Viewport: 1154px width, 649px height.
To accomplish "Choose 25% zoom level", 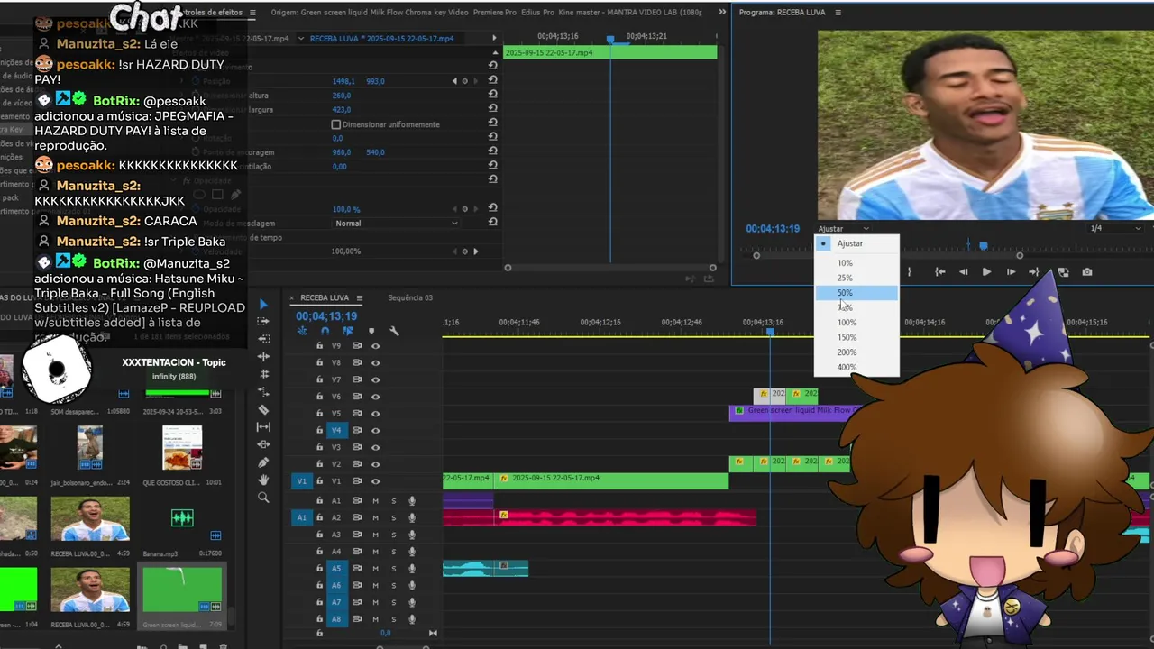I will pos(856,278).
